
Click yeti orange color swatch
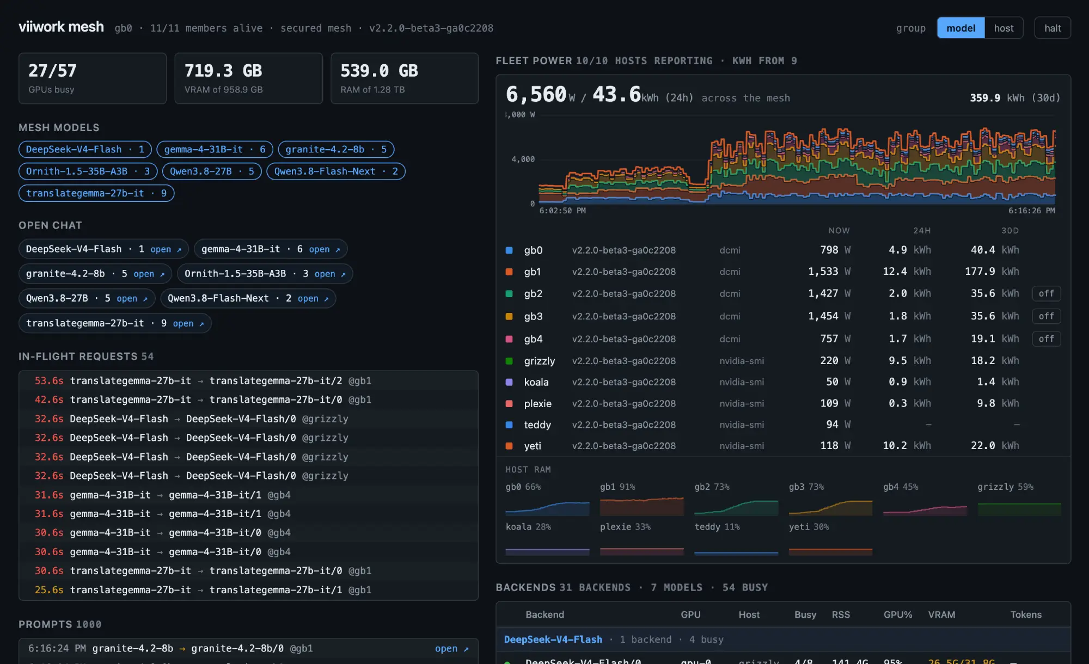509,446
